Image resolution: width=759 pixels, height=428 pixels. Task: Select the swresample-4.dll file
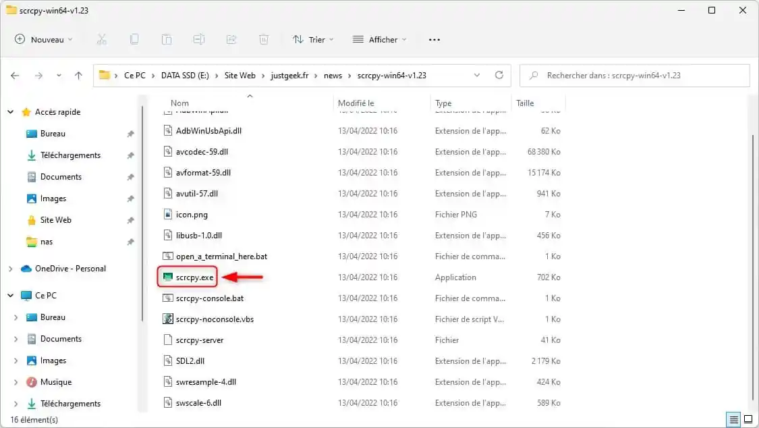206,382
